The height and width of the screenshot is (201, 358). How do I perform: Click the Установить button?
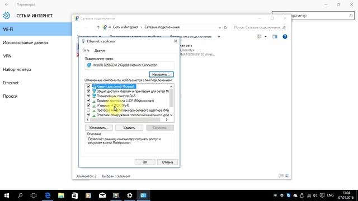click(99, 128)
